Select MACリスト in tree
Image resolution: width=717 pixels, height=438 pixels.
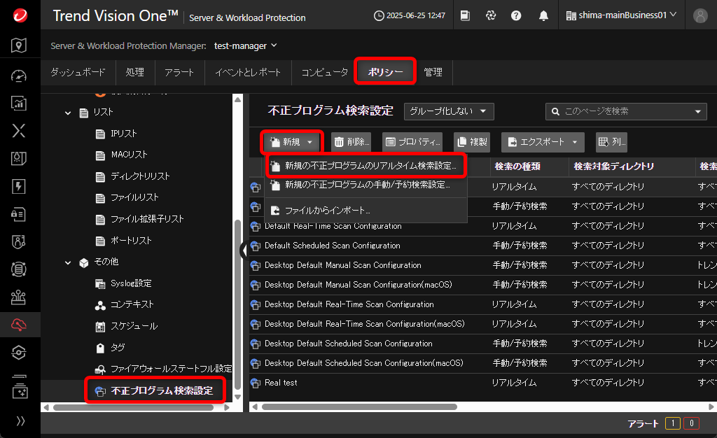pyautogui.click(x=129, y=155)
